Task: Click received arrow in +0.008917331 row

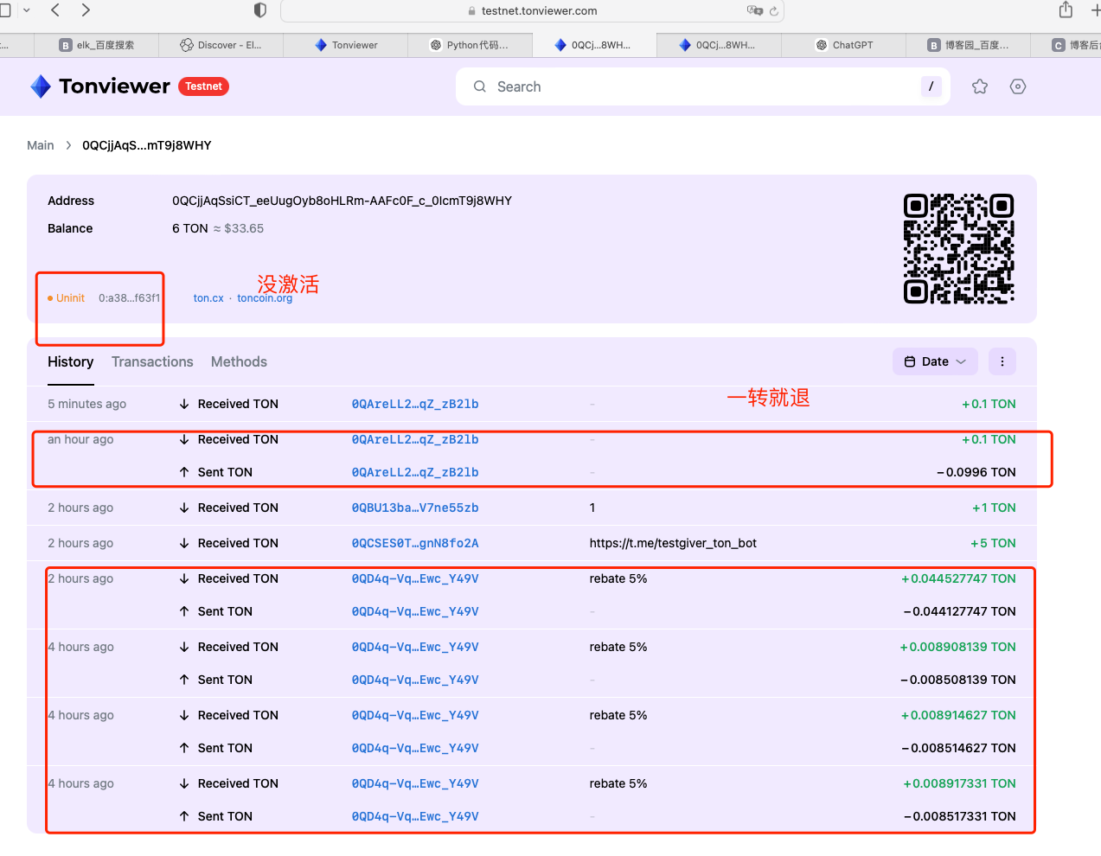Action: 184,783
